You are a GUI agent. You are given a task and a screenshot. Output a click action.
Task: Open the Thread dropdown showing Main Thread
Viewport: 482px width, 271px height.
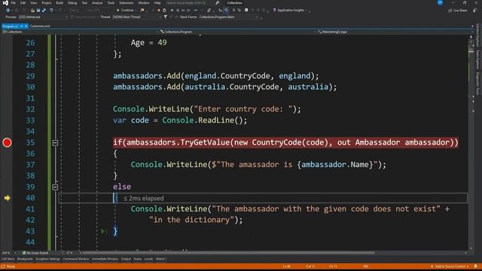(x=136, y=17)
